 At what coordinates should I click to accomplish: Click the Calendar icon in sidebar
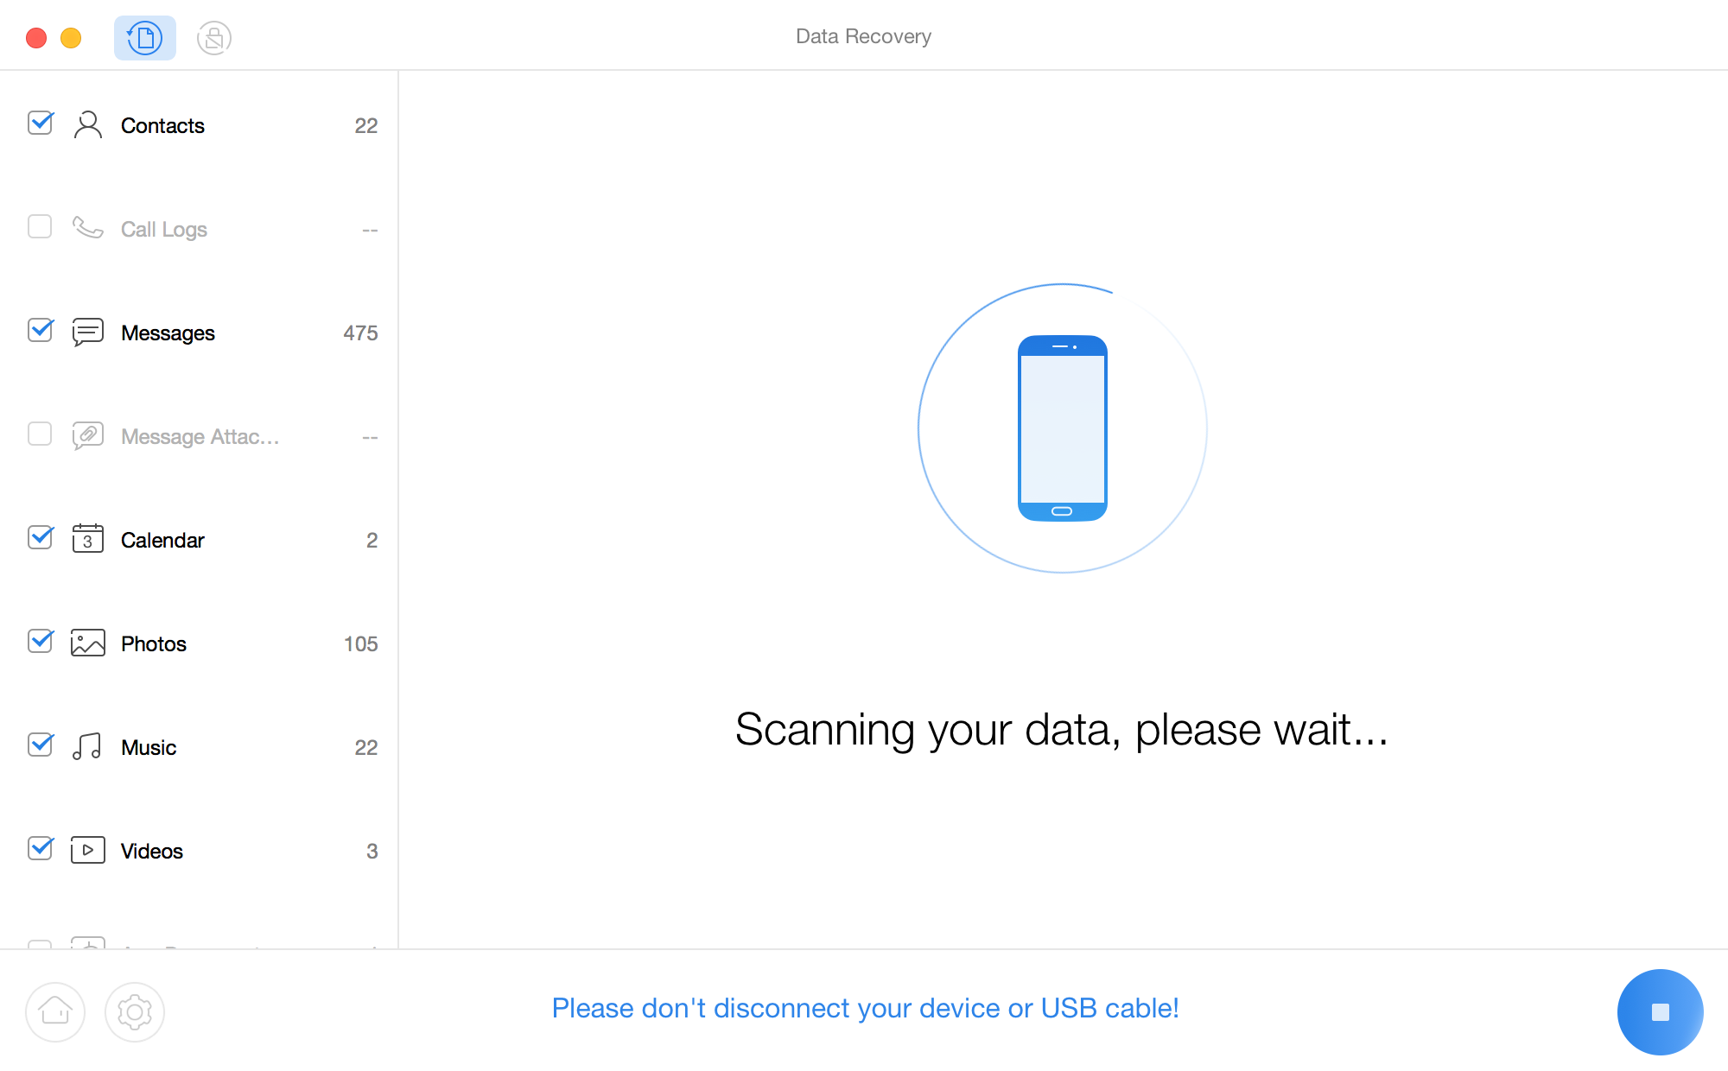click(87, 540)
